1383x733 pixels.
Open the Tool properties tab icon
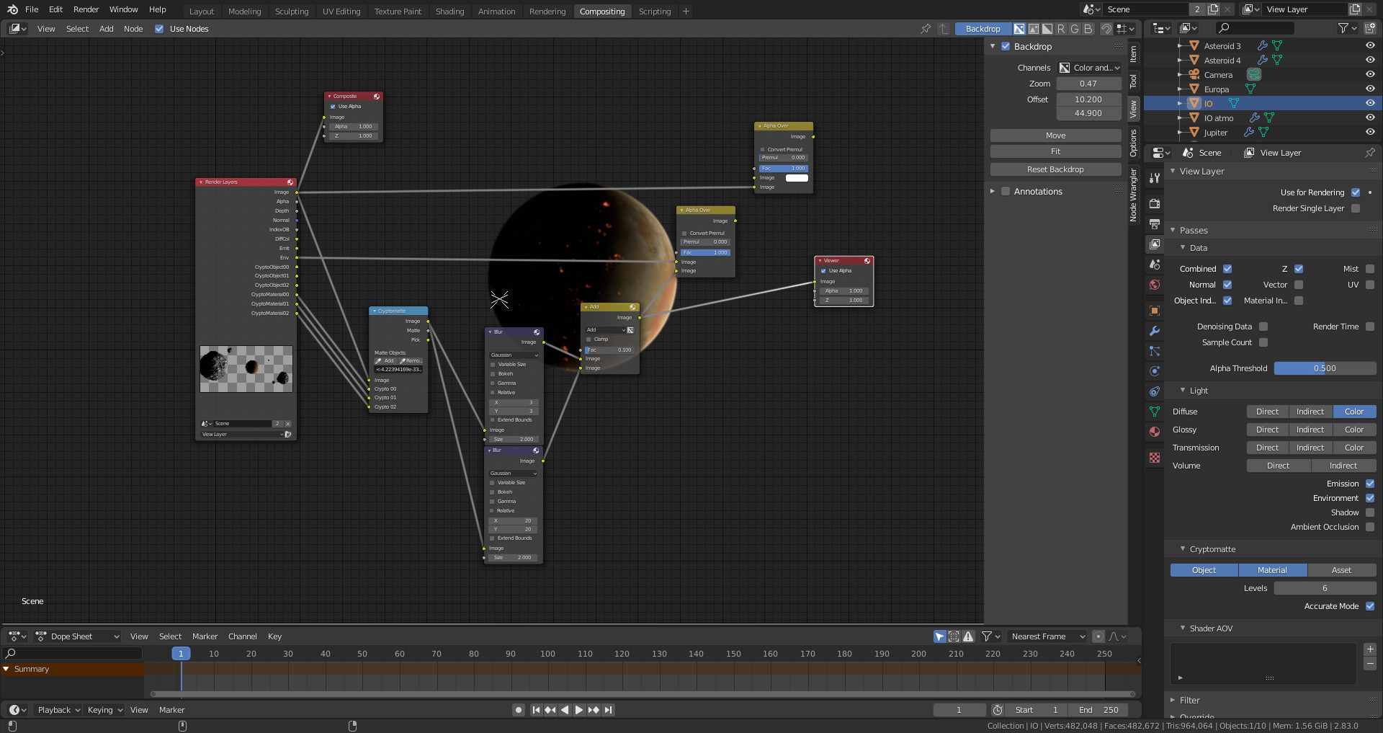pyautogui.click(x=1155, y=177)
